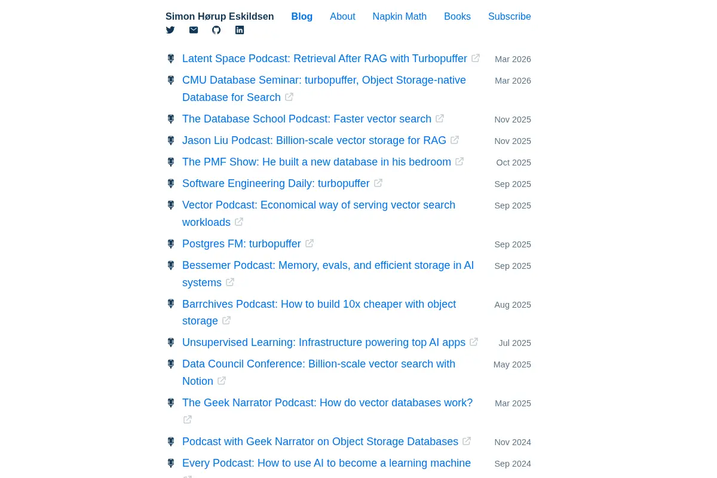
Task: Open CMU Database Seminar turbopuffer link
Action: click(x=324, y=88)
